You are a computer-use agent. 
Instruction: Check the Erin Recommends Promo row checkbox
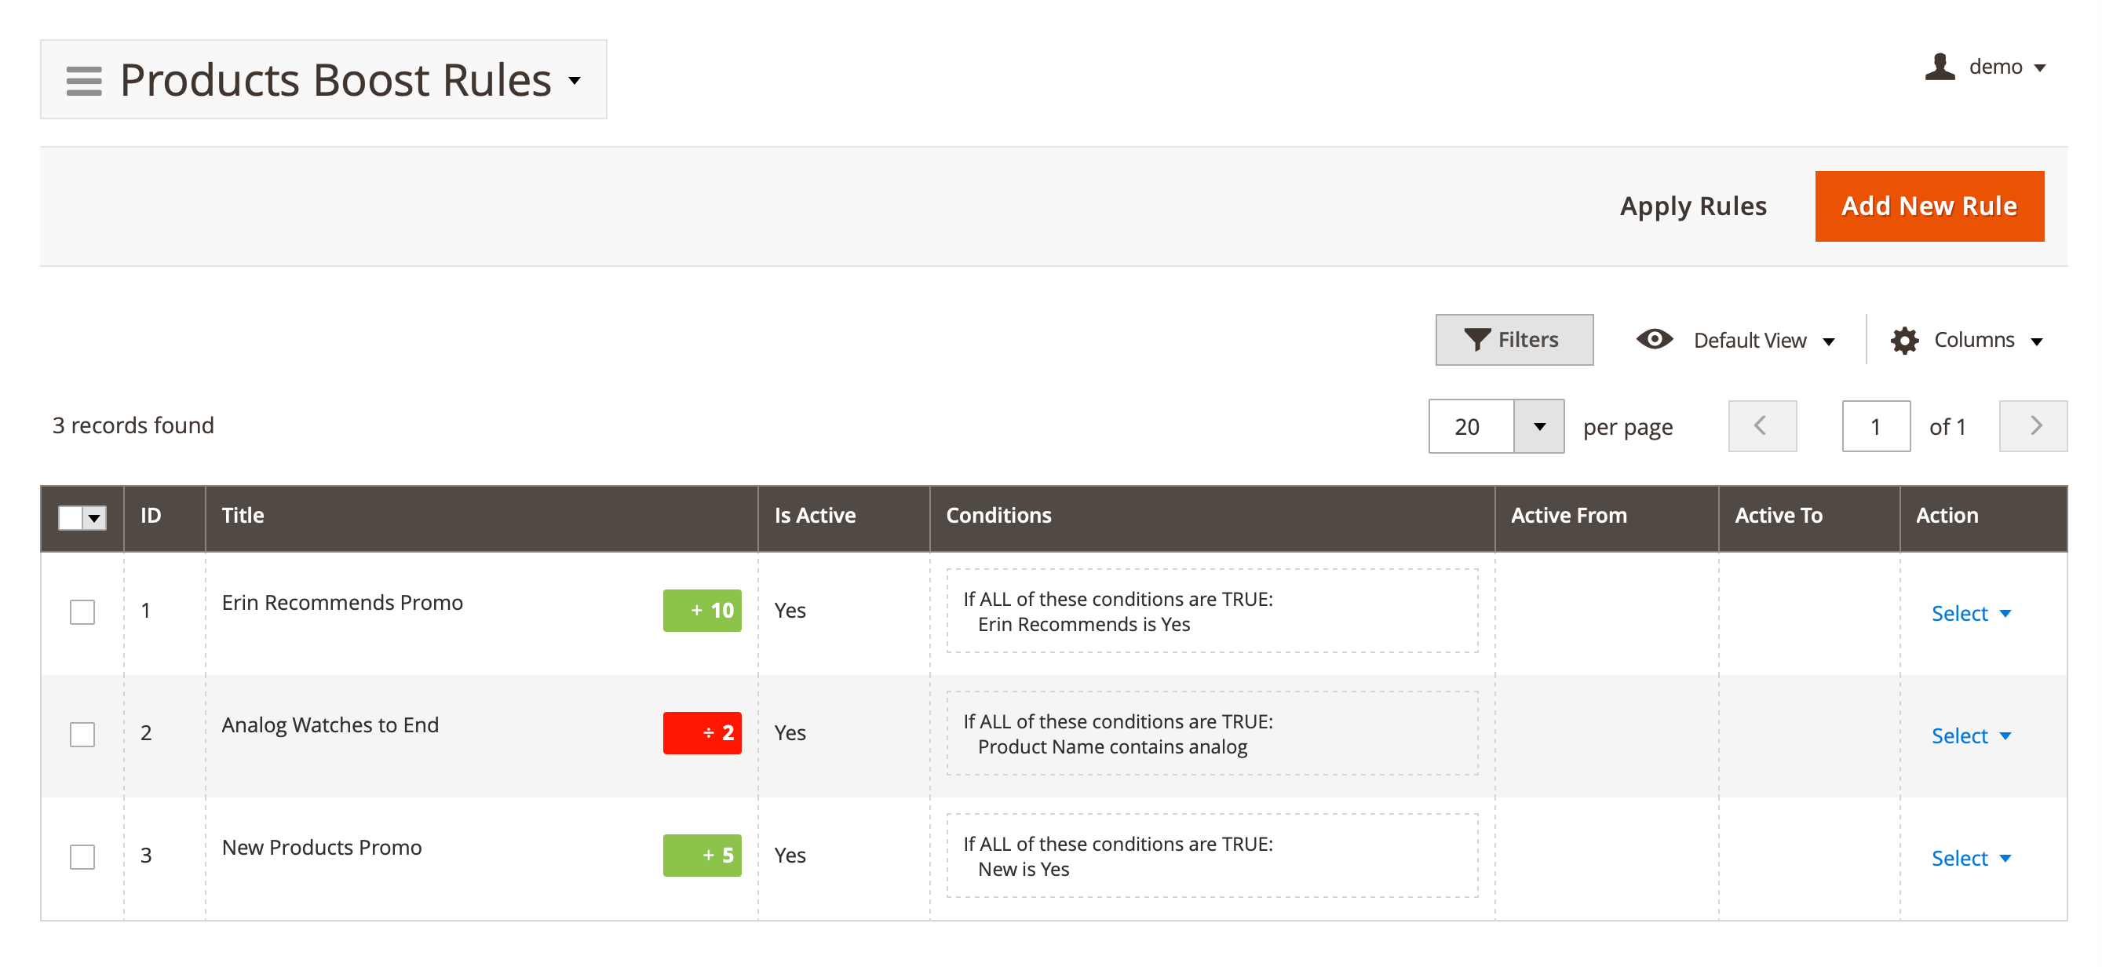click(x=82, y=611)
